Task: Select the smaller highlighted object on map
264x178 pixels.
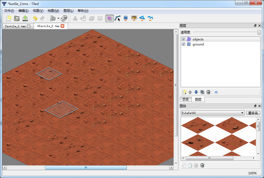Action: (49, 74)
